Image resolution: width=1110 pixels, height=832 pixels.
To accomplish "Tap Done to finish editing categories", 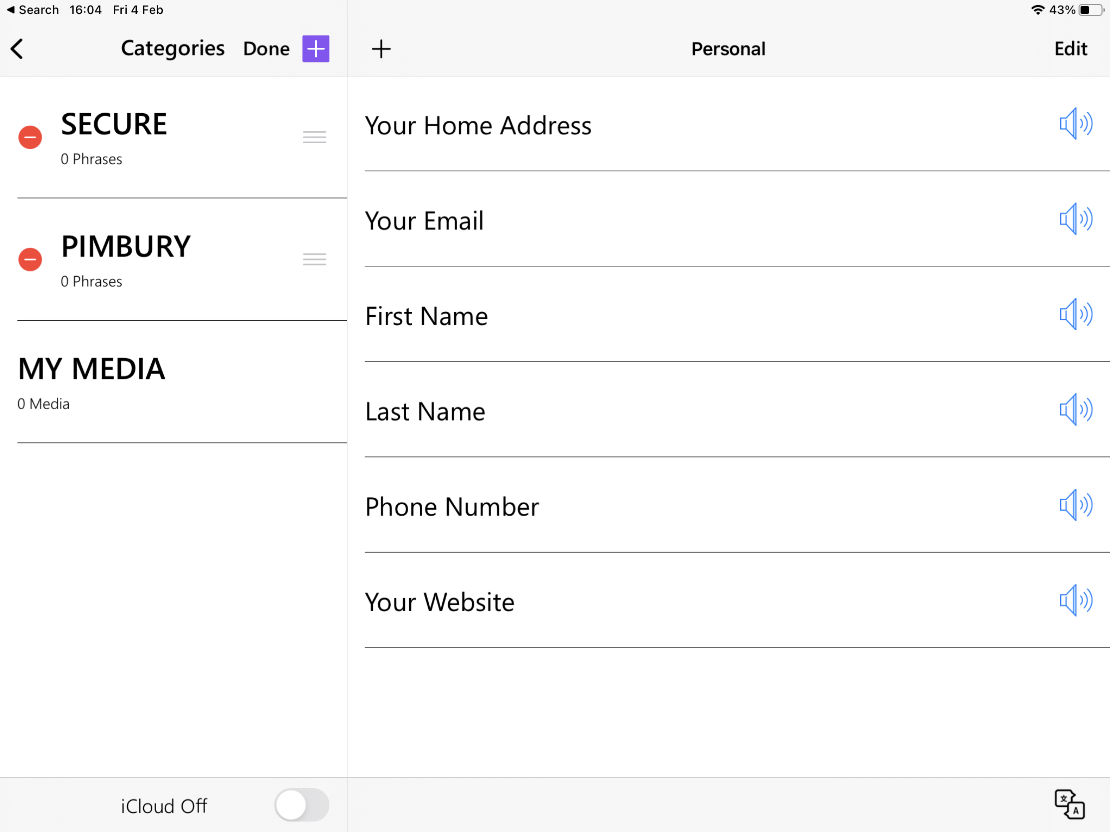I will click(267, 49).
